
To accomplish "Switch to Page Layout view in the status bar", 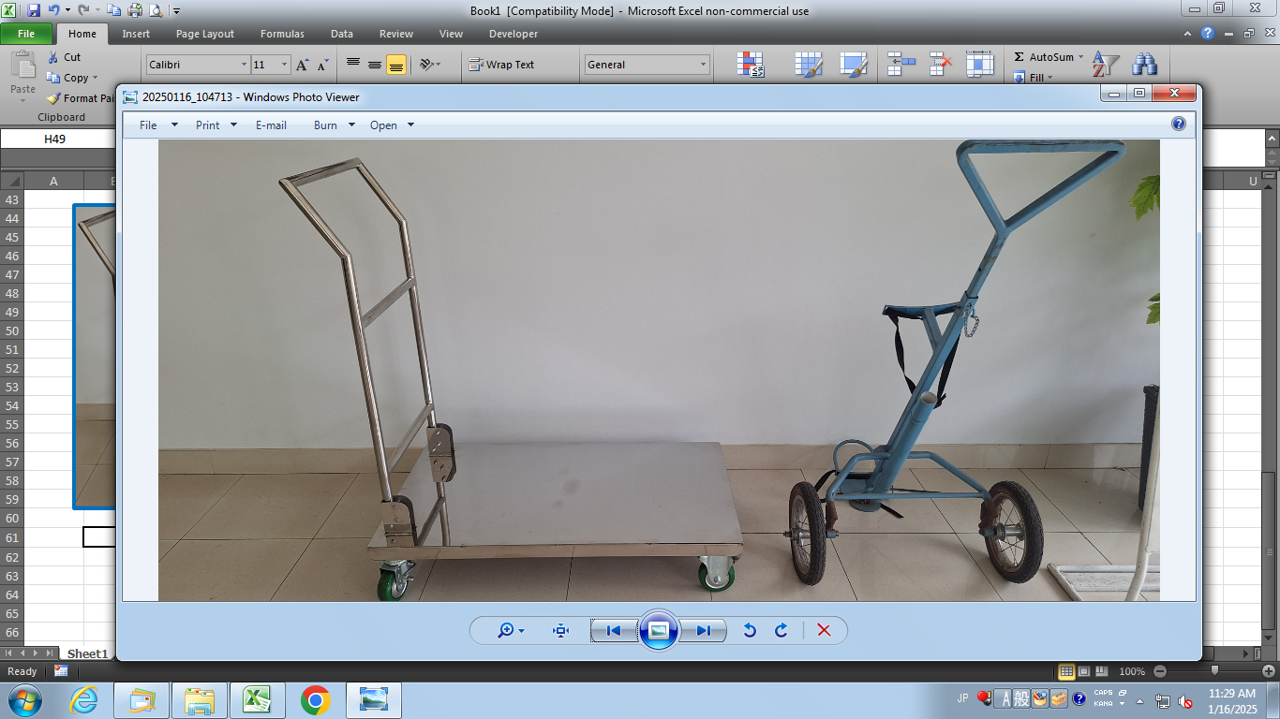I will 1084,671.
